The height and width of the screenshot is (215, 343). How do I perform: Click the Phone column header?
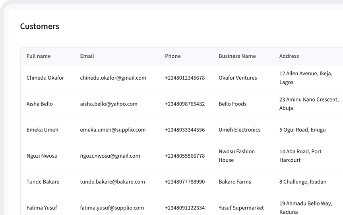click(x=173, y=56)
